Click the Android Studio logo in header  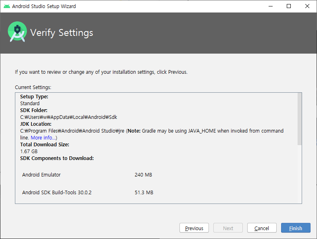tap(17, 32)
